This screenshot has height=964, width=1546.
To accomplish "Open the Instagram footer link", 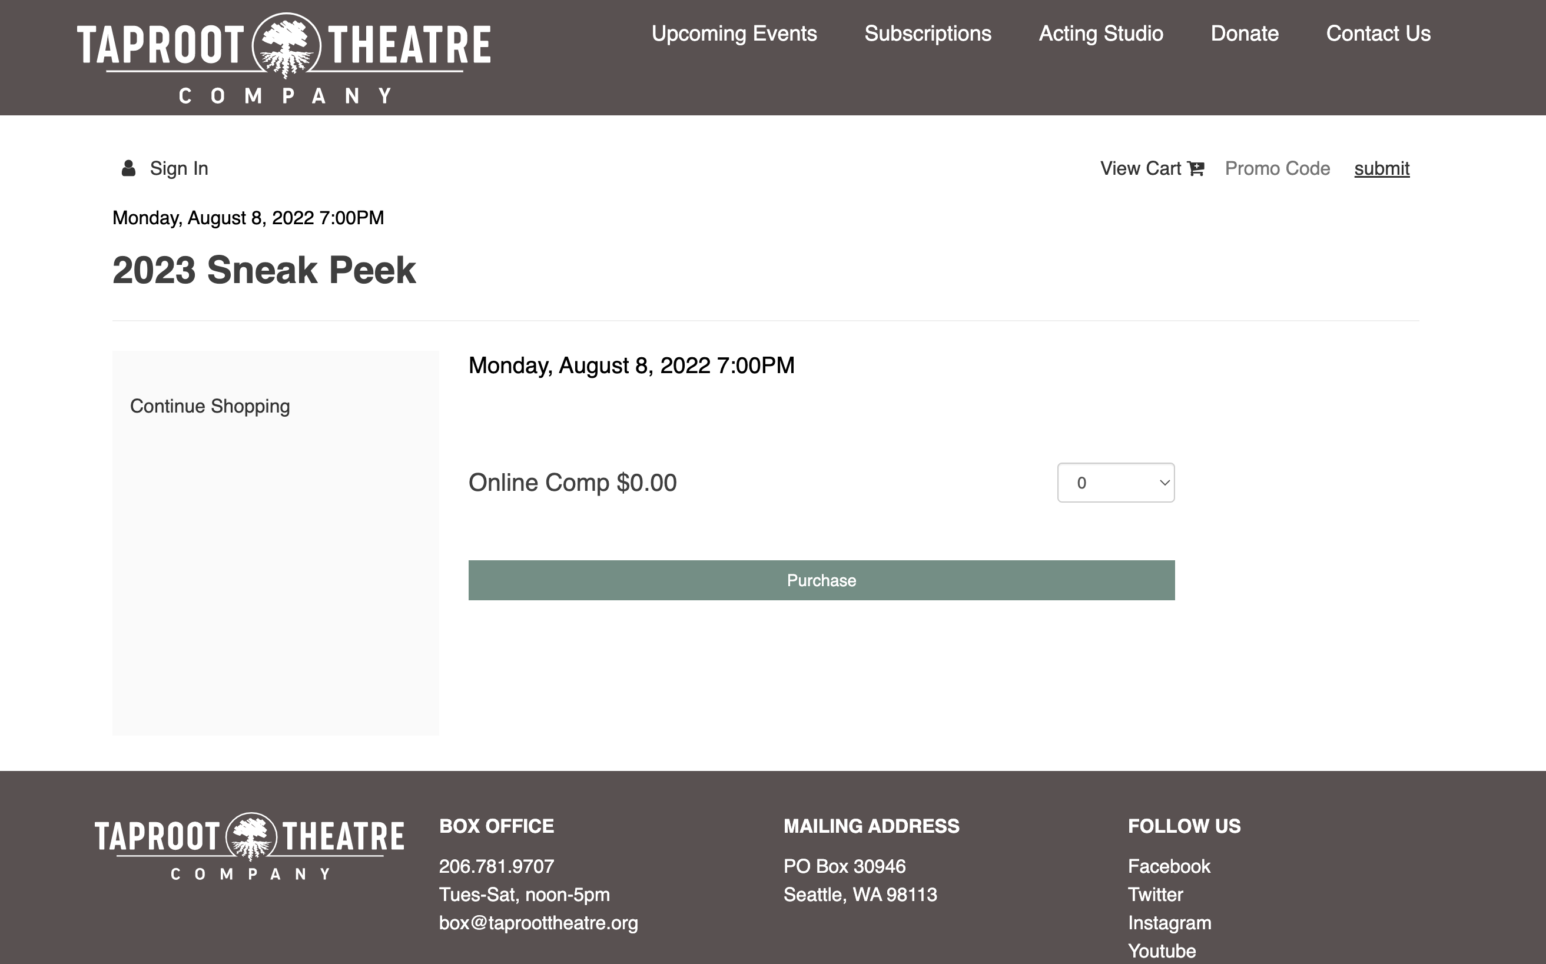I will 1170,923.
